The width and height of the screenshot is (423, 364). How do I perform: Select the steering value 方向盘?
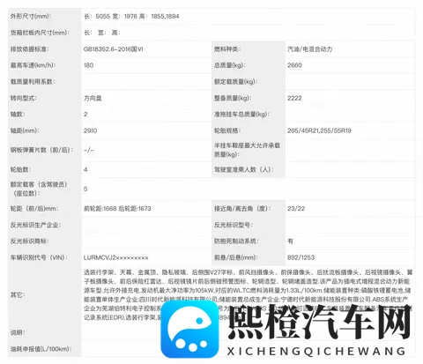93,98
